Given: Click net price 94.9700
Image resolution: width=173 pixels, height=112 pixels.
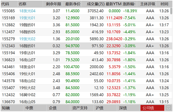Looking at the screenshot, I should click(x=73, y=46).
